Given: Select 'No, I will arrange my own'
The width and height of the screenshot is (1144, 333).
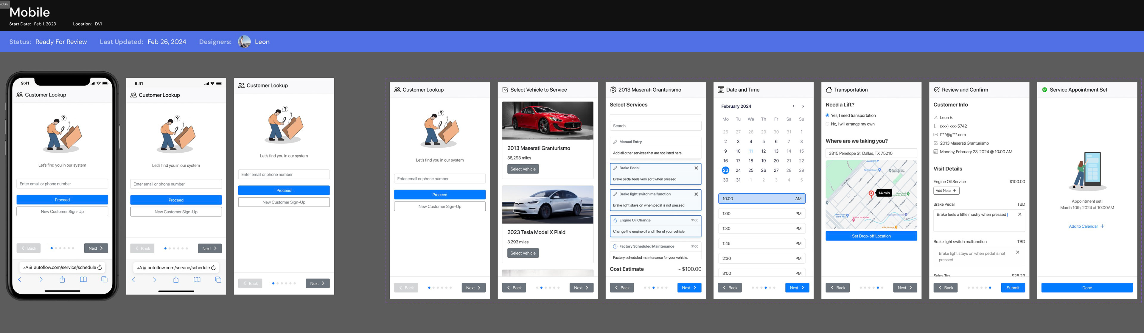Looking at the screenshot, I should pos(827,124).
